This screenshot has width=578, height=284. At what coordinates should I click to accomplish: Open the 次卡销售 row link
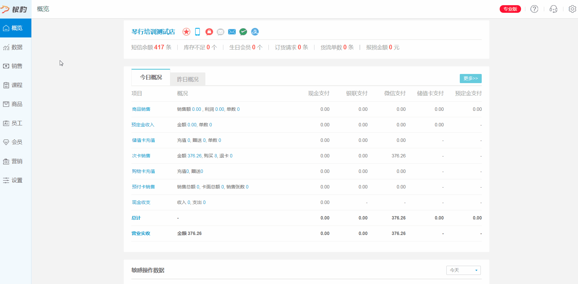[141, 156]
